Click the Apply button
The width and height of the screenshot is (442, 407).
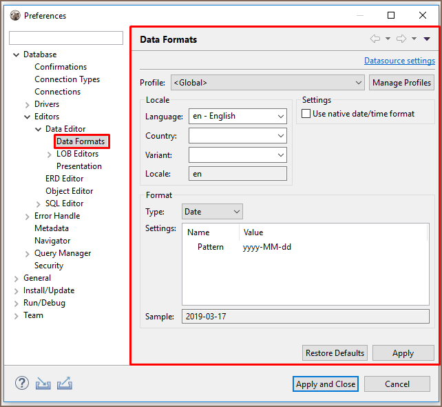point(403,353)
